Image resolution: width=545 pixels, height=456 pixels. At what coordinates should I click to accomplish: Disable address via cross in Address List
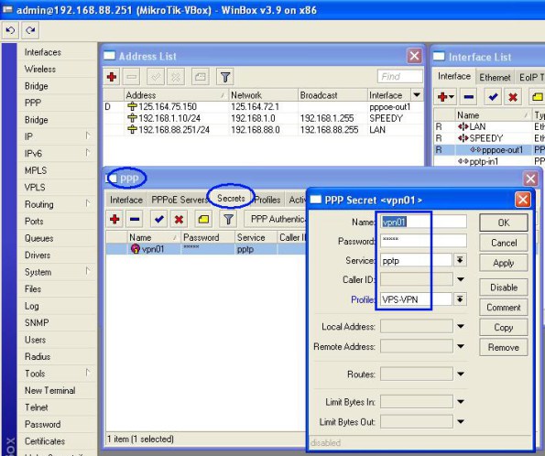coord(176,77)
